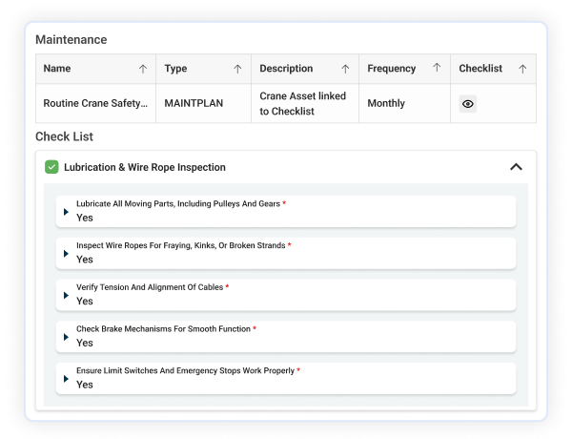The image size is (572, 439).
Task: Sort by Name column arrow
Action: pos(143,69)
